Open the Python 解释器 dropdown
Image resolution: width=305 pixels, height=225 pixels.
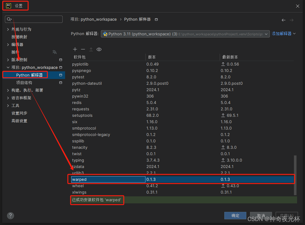[x=185, y=34]
